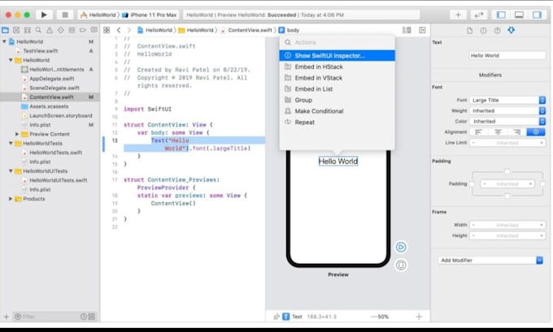Click the Actions search field
The width and height of the screenshot is (553, 332).
[337, 42]
